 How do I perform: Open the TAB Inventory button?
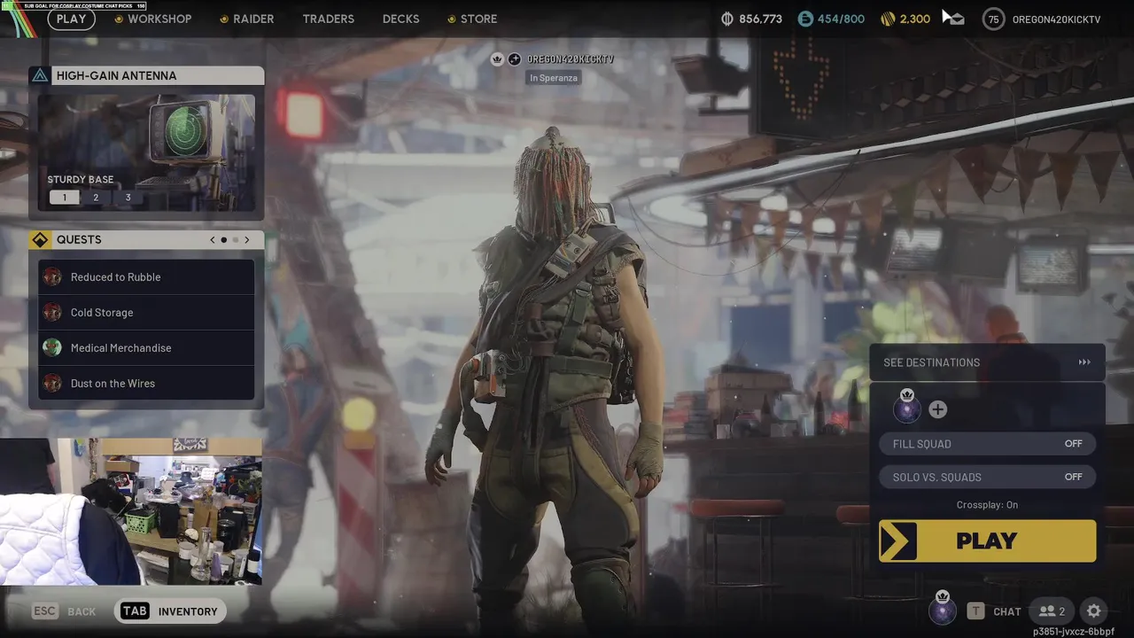[169, 611]
